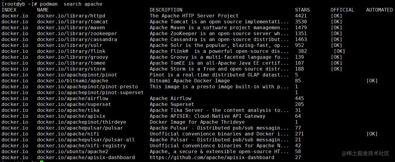Click the DESCRIPTION column header
395x162 pixels.
[x=166, y=10]
